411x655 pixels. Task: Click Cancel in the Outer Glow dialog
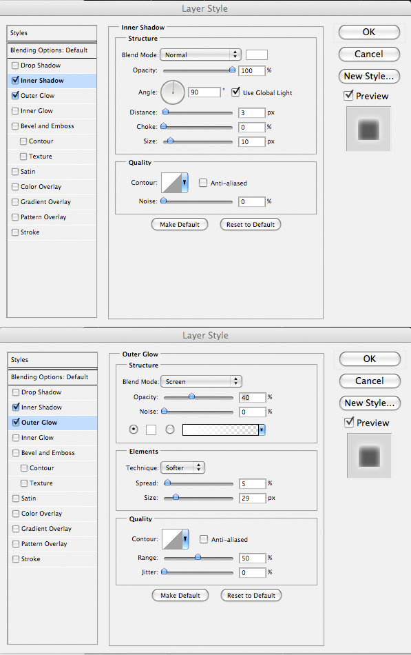tap(370, 381)
